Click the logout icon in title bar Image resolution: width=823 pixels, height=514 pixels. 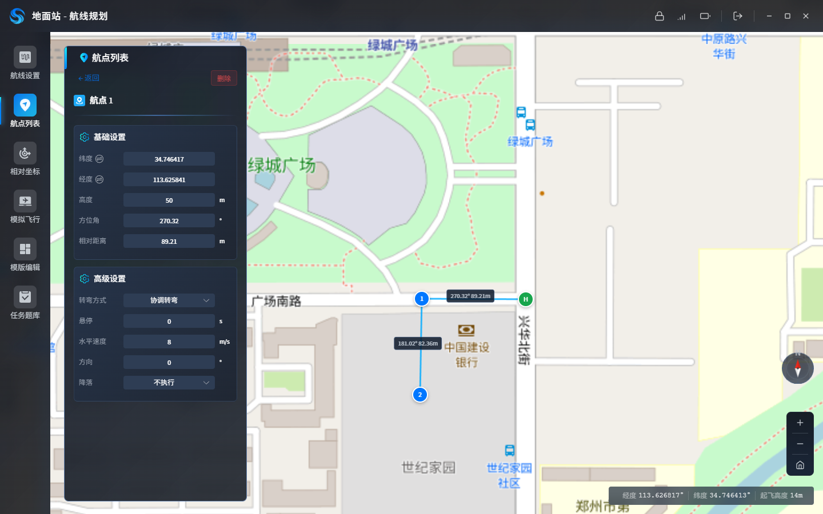coord(738,16)
